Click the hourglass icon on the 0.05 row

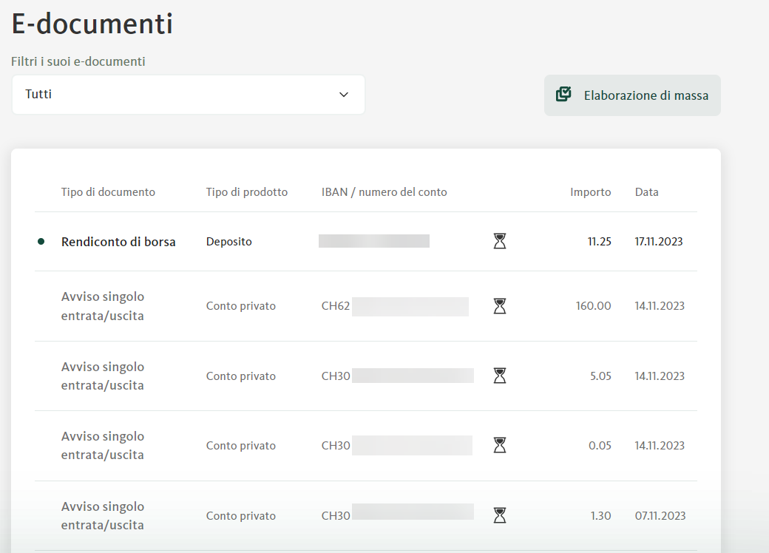tap(499, 445)
